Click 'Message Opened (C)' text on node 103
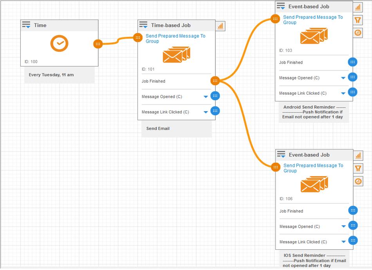The image size is (372, 270). [x=299, y=78]
